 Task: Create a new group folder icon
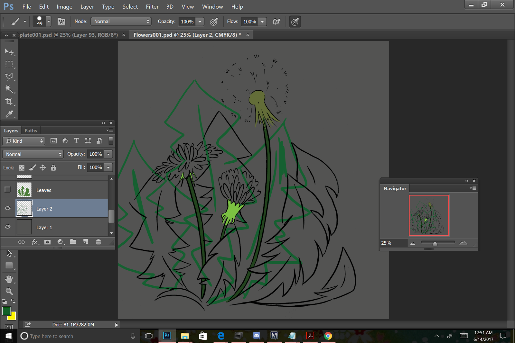coord(73,242)
